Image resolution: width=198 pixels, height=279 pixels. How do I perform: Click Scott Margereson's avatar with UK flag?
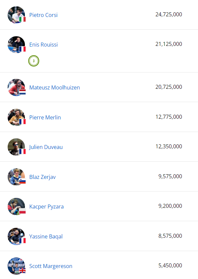point(16,266)
